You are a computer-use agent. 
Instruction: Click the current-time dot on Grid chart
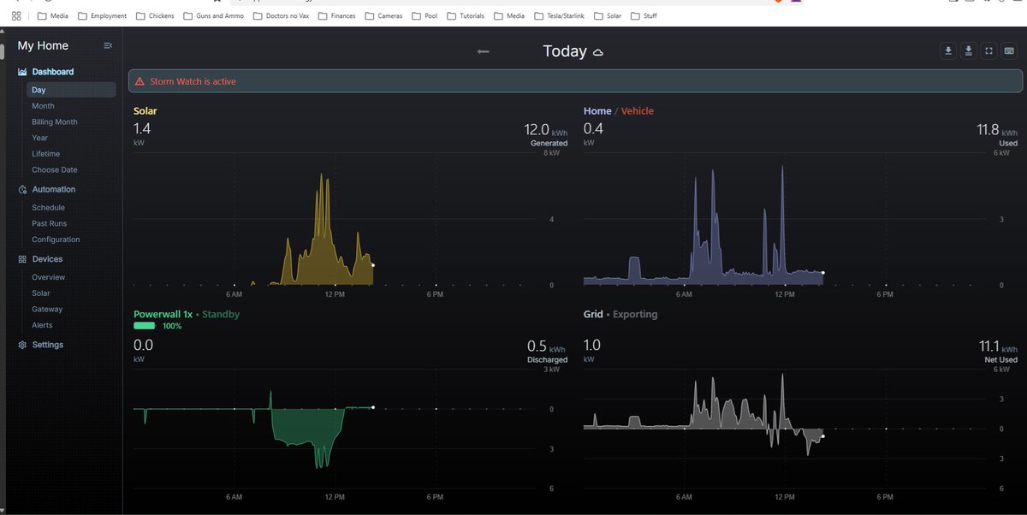[822, 436]
